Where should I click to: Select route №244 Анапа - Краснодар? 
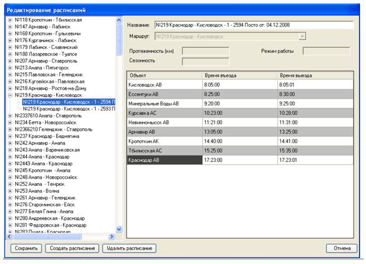(42, 157)
